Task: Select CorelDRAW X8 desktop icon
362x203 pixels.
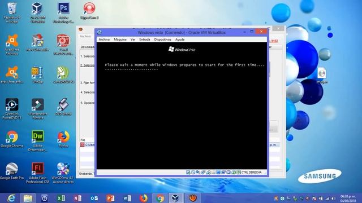Action: pos(63,75)
